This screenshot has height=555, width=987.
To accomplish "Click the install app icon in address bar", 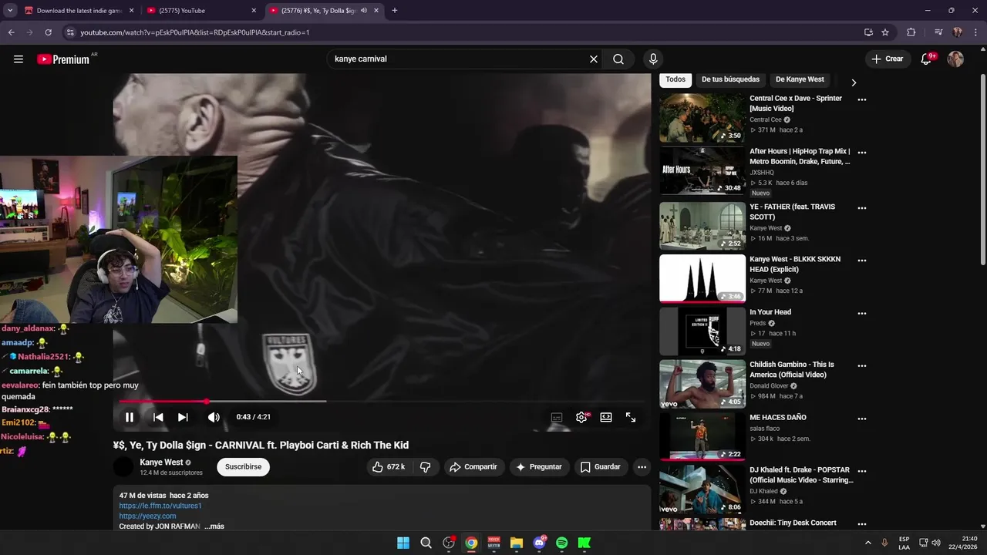I will (868, 32).
